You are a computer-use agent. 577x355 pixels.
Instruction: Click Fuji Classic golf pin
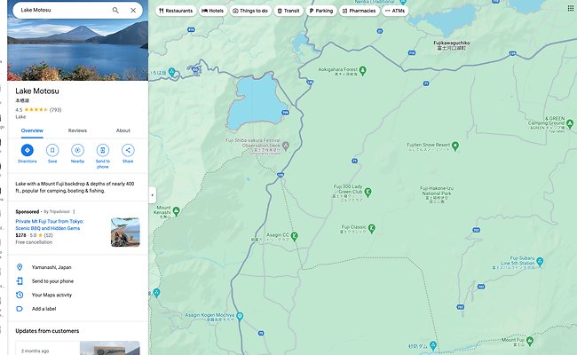[372, 228]
